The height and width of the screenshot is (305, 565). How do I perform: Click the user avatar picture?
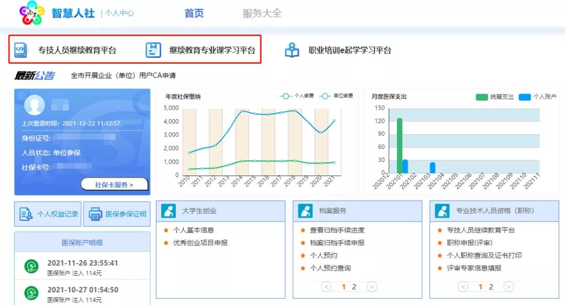coord(34,104)
